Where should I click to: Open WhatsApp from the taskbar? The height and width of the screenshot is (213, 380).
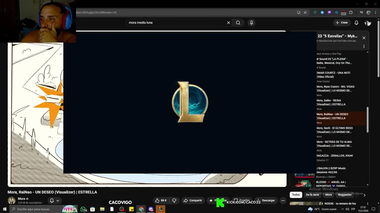point(83,209)
